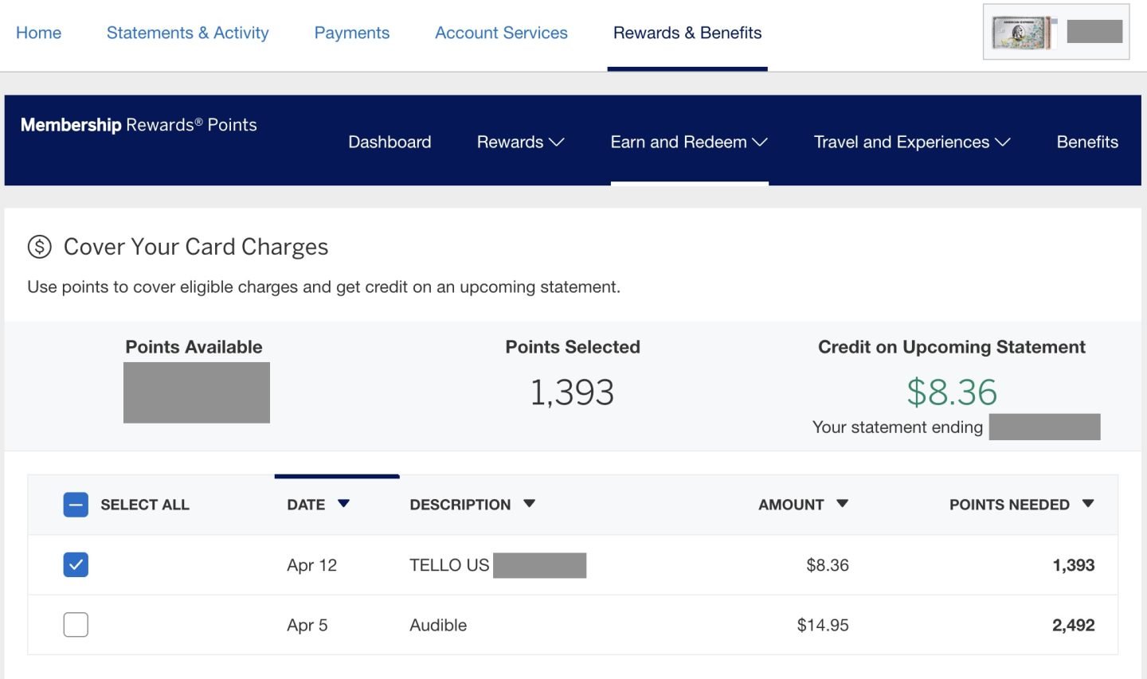Select the Rewards & Benefits tab
Screen dimensions: 1147x679
pyautogui.click(x=687, y=33)
